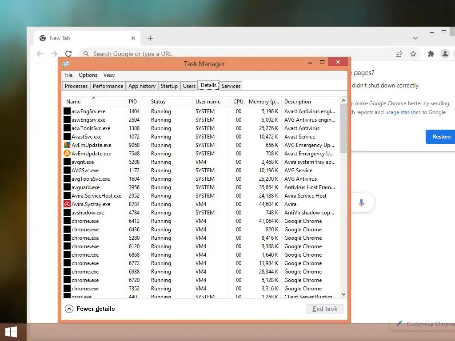This screenshot has width=455, height=341.
Task: Sort by the Memory column header
Action: coord(263,102)
